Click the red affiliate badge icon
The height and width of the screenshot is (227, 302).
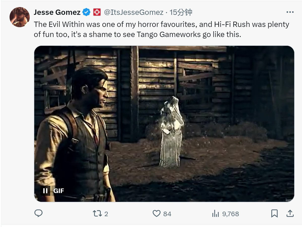(x=97, y=12)
